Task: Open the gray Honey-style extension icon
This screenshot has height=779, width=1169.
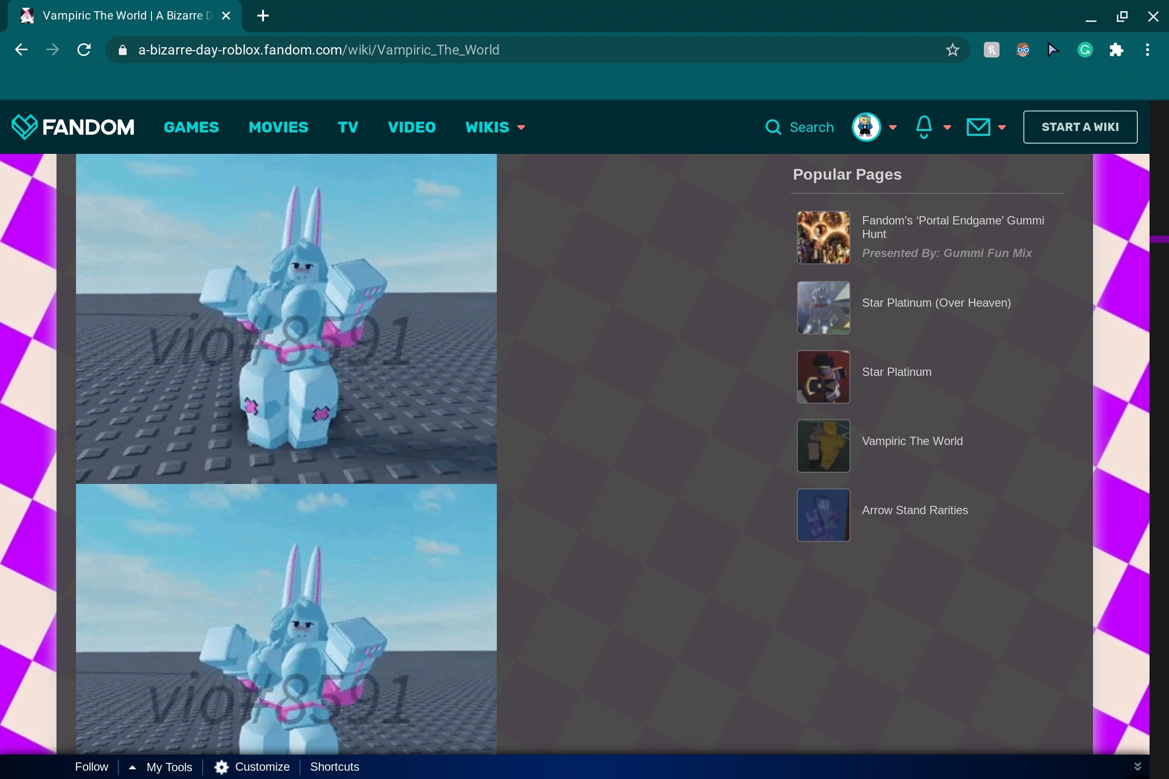Action: click(992, 50)
